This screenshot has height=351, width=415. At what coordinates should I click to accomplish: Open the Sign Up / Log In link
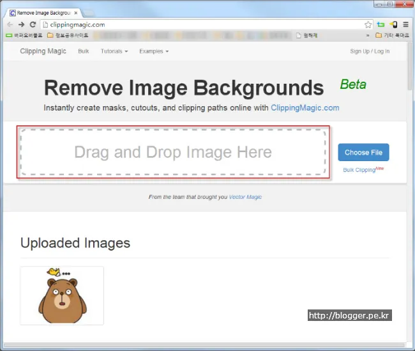[x=370, y=51]
